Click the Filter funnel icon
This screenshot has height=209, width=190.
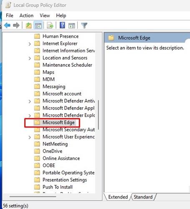click(x=84, y=25)
